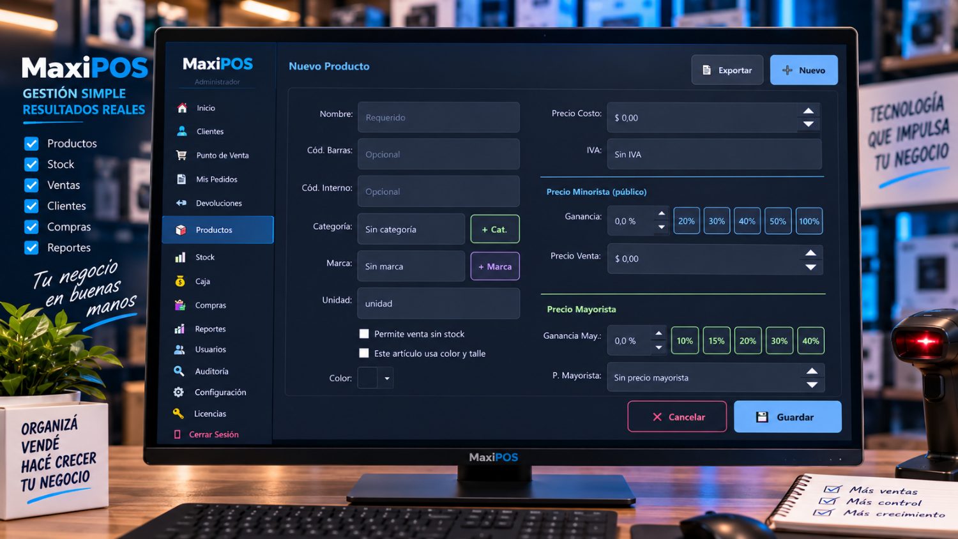Click the plus icon on Nuevo
958x539 pixels.
pos(787,70)
